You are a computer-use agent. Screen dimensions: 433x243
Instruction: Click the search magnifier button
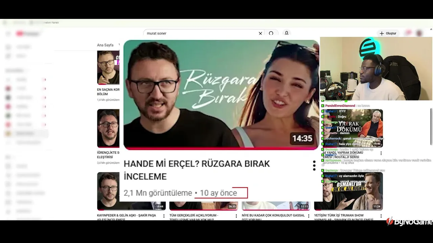[x=271, y=33]
